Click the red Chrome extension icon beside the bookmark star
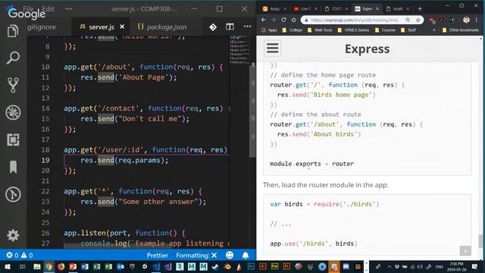 [x=431, y=20]
